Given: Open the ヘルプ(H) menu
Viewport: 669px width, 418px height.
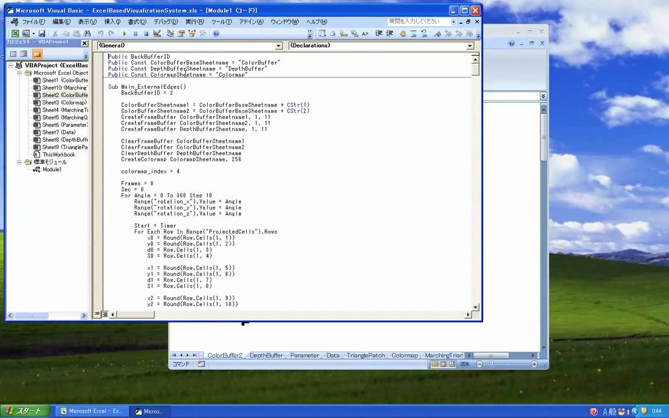Looking at the screenshot, I should [316, 21].
